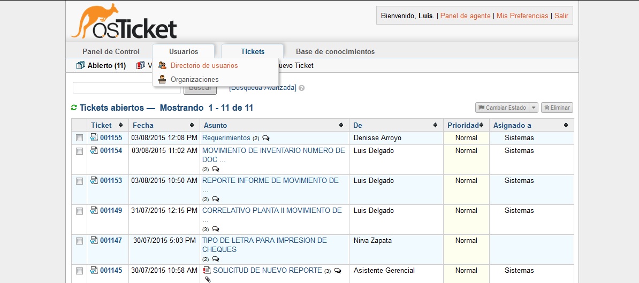Sort by De column arrows

[x=435, y=125]
